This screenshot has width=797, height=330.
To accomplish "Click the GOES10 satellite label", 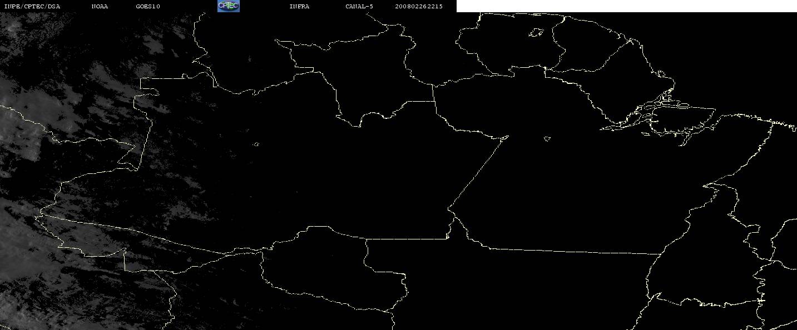I will click(148, 7).
